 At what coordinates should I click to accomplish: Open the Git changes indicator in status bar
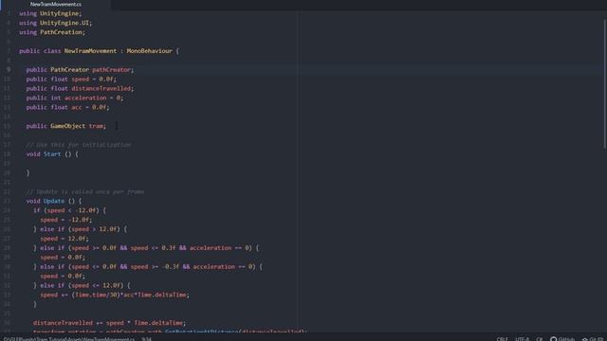pos(593,339)
